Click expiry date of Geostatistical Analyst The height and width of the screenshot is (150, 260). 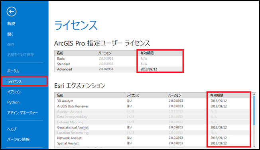coord(219,127)
